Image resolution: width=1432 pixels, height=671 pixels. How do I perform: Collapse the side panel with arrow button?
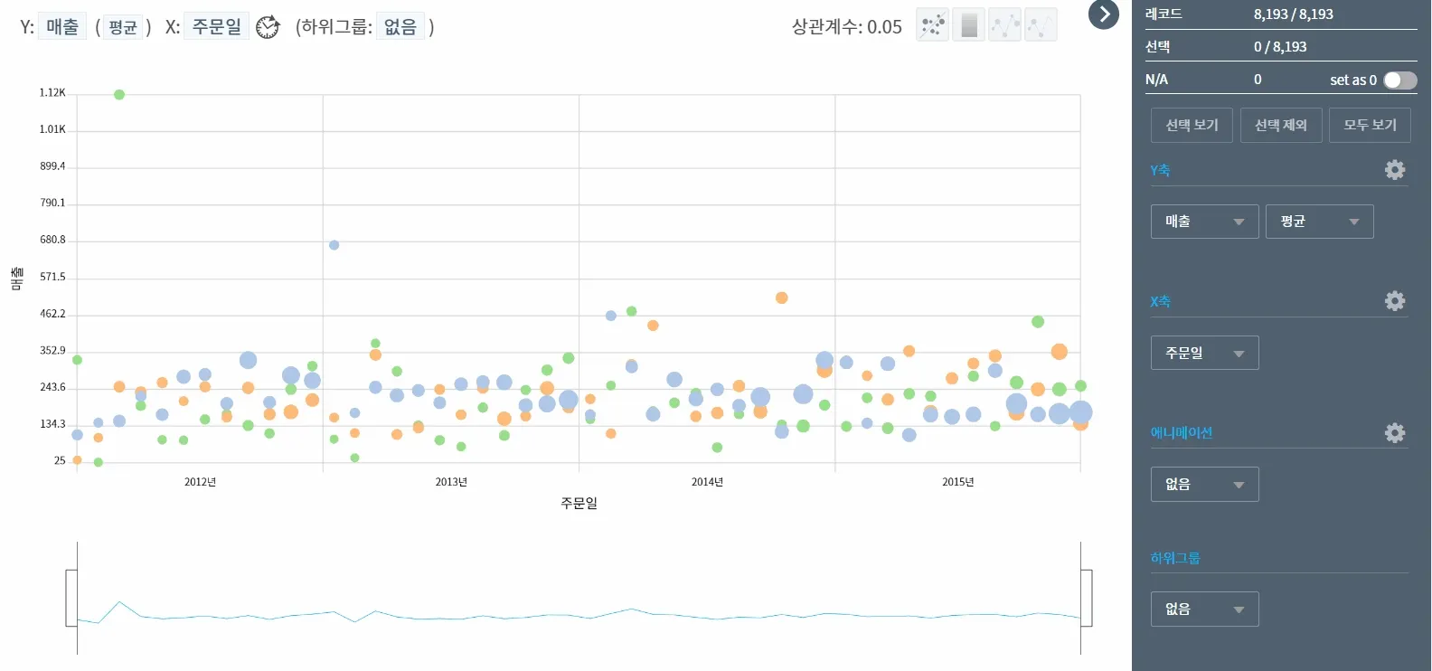click(x=1104, y=14)
